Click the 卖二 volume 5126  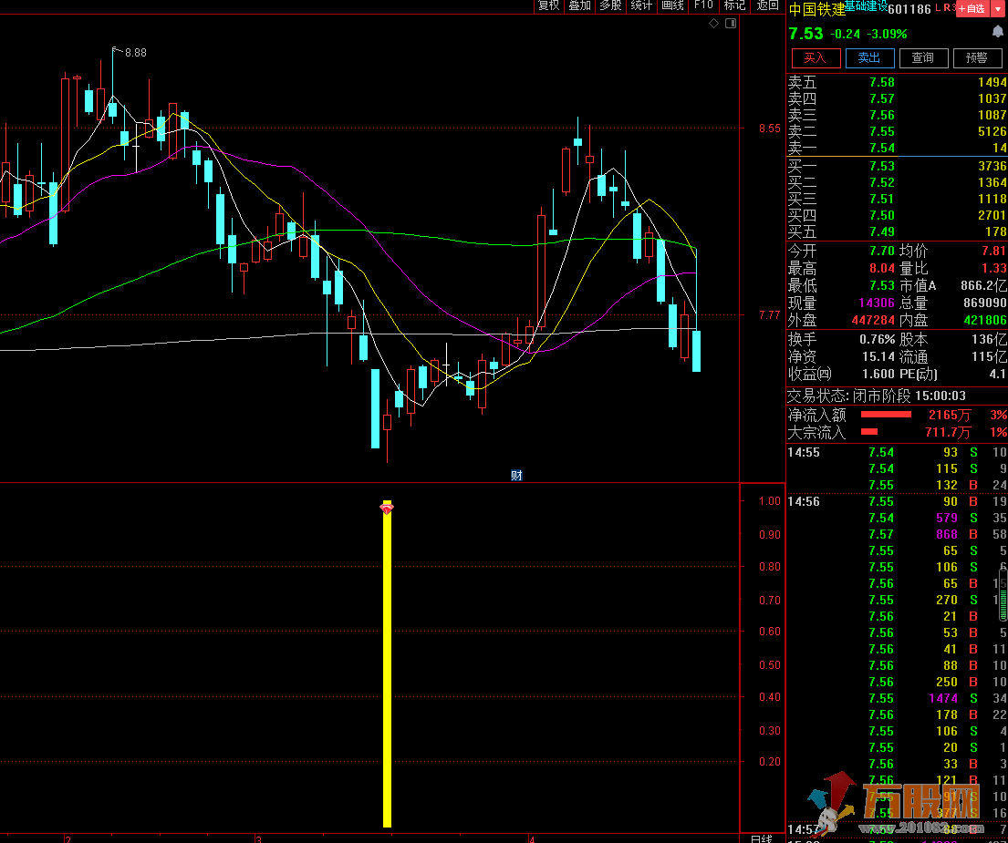[992, 131]
